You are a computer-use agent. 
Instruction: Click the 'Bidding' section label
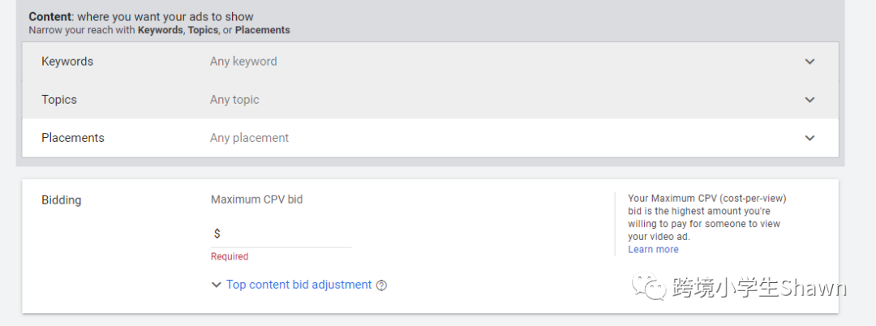coord(62,199)
